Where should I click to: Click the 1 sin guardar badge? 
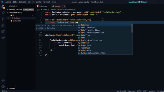coord(28,10)
